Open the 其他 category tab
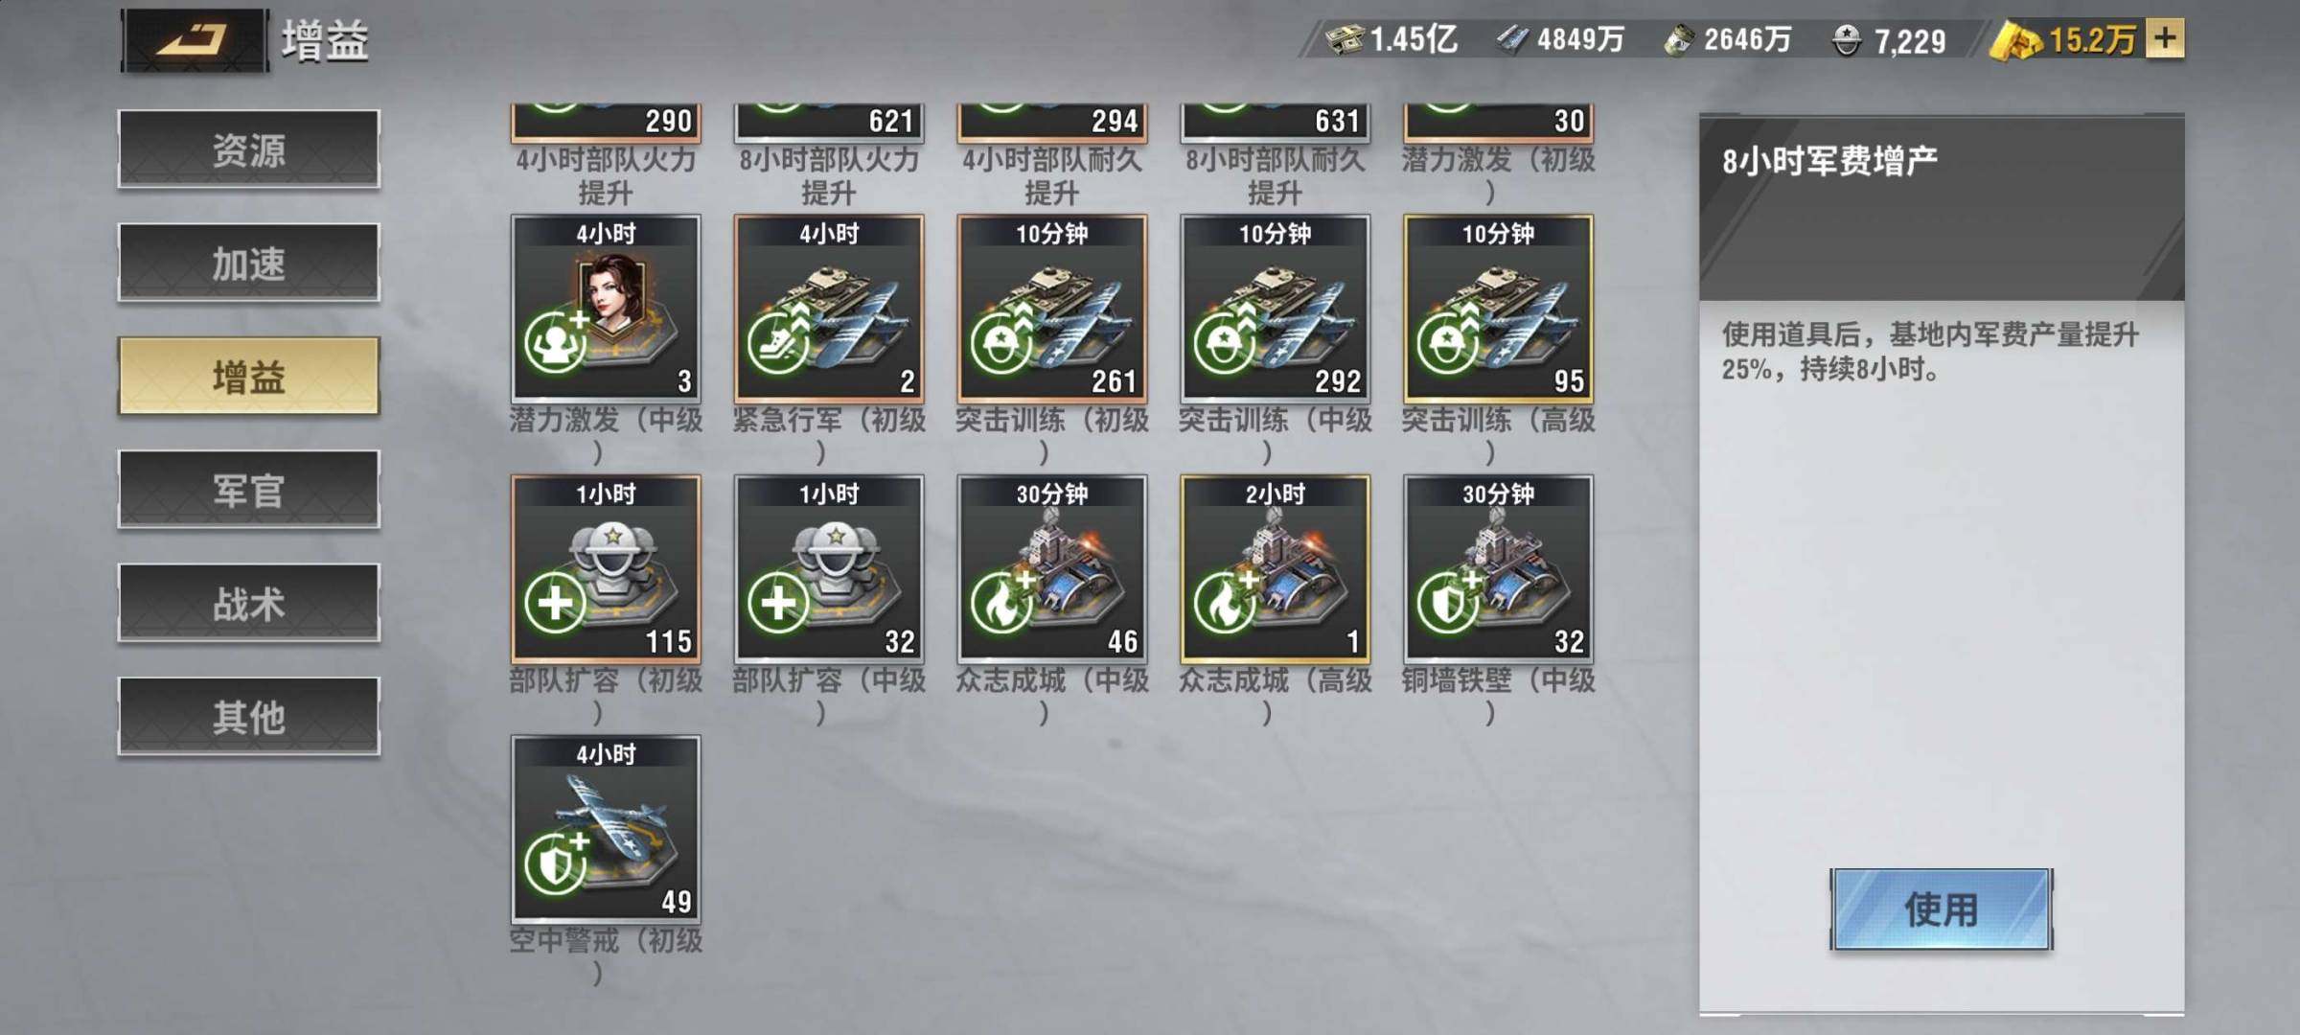 pyautogui.click(x=249, y=716)
